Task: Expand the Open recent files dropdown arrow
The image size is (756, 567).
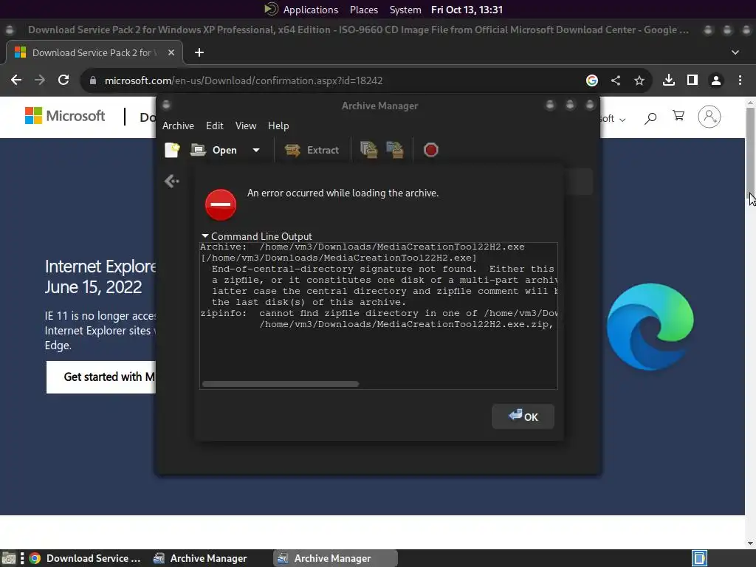Action: (x=256, y=150)
